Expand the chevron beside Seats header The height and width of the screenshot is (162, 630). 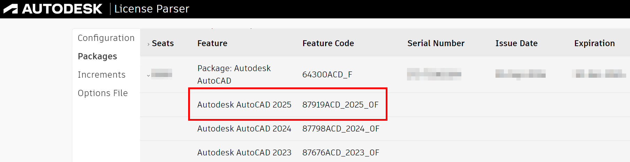point(148,44)
